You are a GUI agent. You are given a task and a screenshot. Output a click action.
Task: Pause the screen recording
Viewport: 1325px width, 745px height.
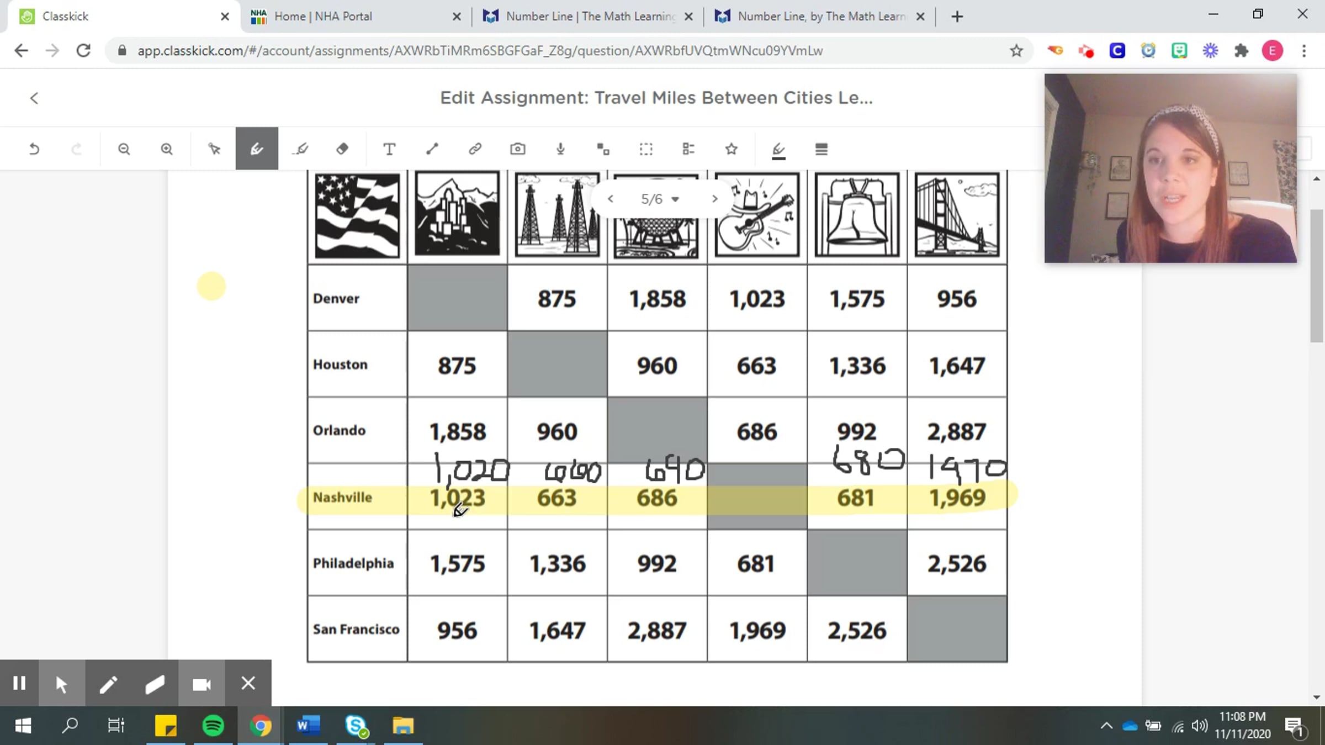19,684
